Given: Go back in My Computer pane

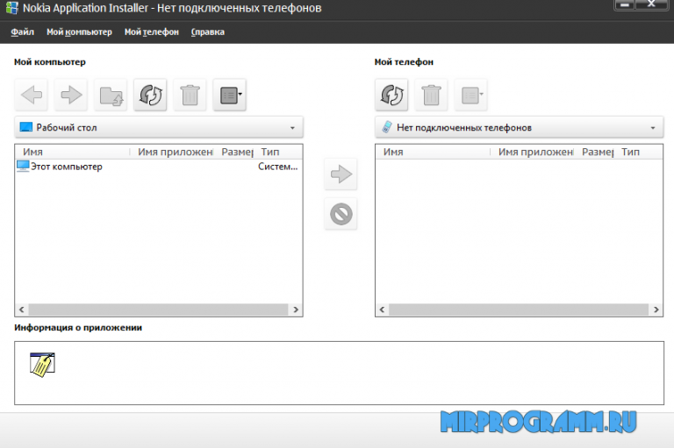Looking at the screenshot, I should coord(32,95).
